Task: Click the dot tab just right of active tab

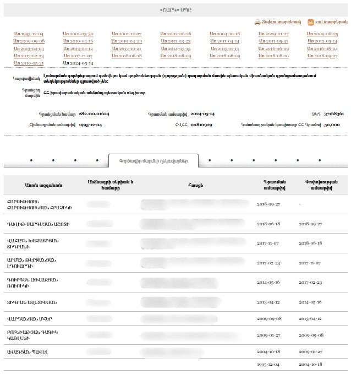Action: click(x=209, y=161)
